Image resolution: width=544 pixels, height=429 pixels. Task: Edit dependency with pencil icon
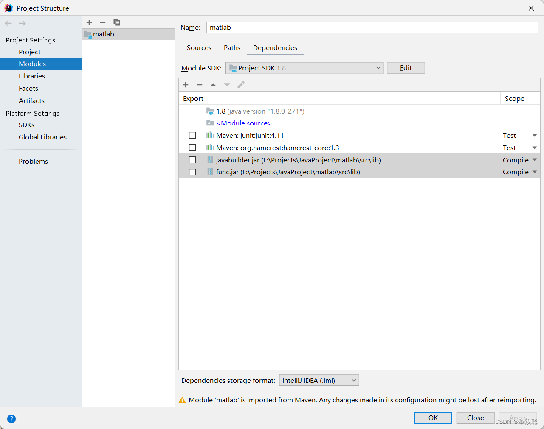point(241,85)
